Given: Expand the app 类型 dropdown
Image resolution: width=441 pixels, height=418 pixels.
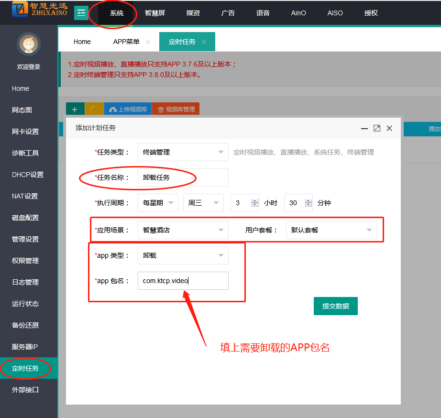Looking at the screenshot, I should coord(183,255).
